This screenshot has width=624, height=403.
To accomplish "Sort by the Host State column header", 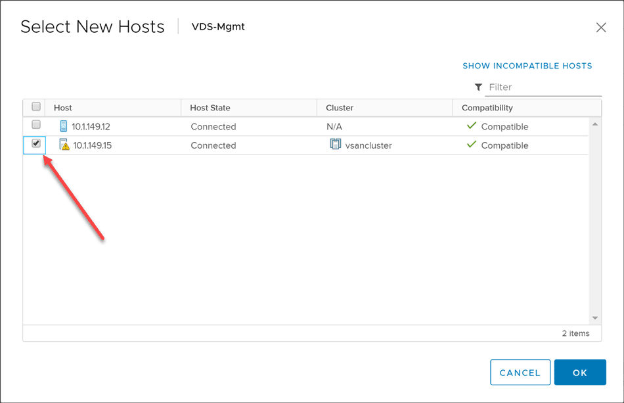I will pyautogui.click(x=210, y=108).
